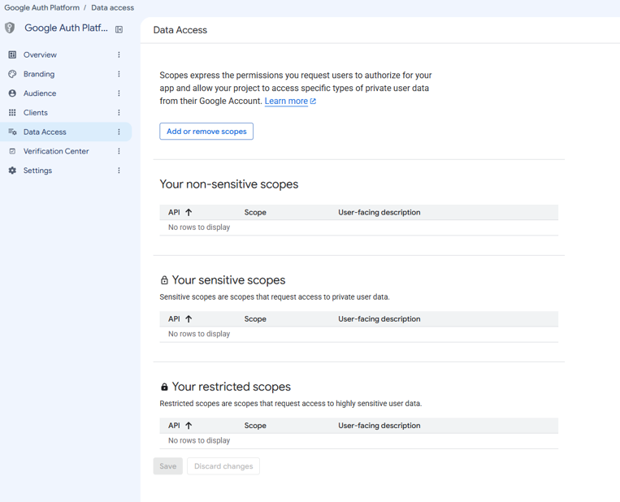Click the Overview dashboard icon
The height and width of the screenshot is (502, 620).
[12, 54]
